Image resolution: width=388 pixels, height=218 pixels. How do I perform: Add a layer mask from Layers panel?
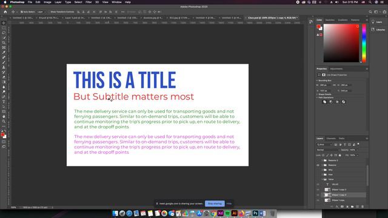click(x=342, y=206)
